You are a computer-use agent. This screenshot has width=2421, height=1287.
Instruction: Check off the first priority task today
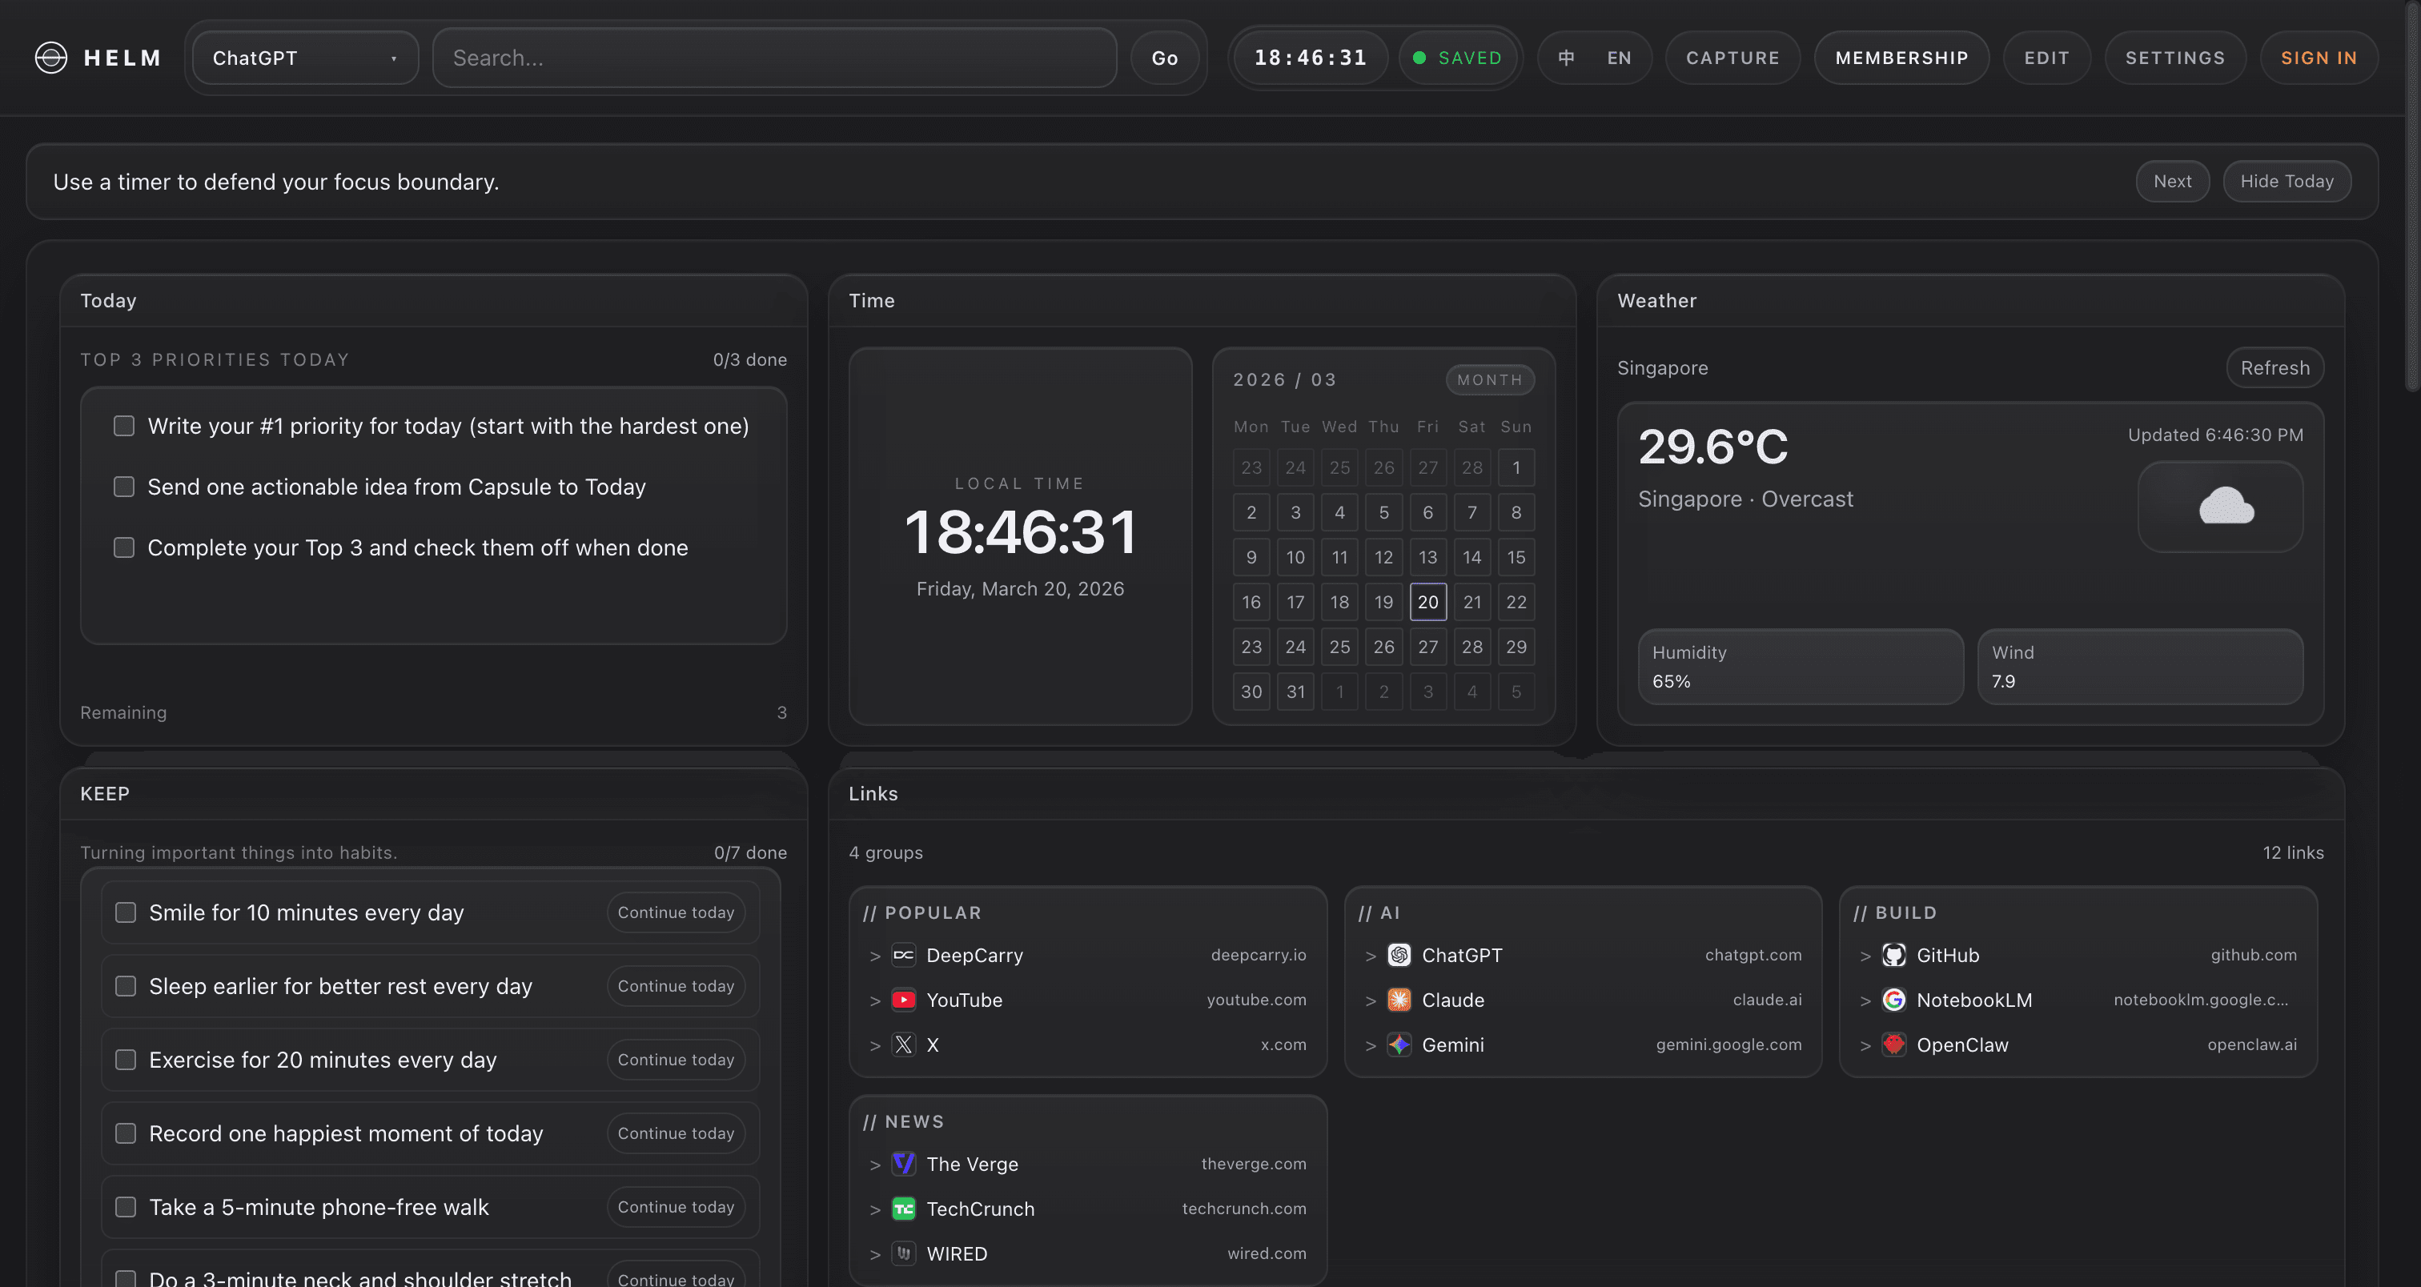tap(123, 426)
